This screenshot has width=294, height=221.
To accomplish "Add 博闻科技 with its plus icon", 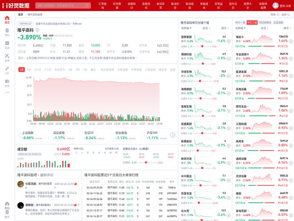I will (x=229, y=59).
